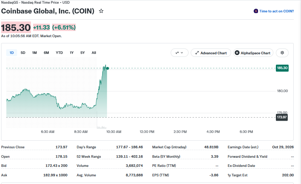
Task: Click the Previous Close value 173.97
Action: pyautogui.click(x=62, y=147)
